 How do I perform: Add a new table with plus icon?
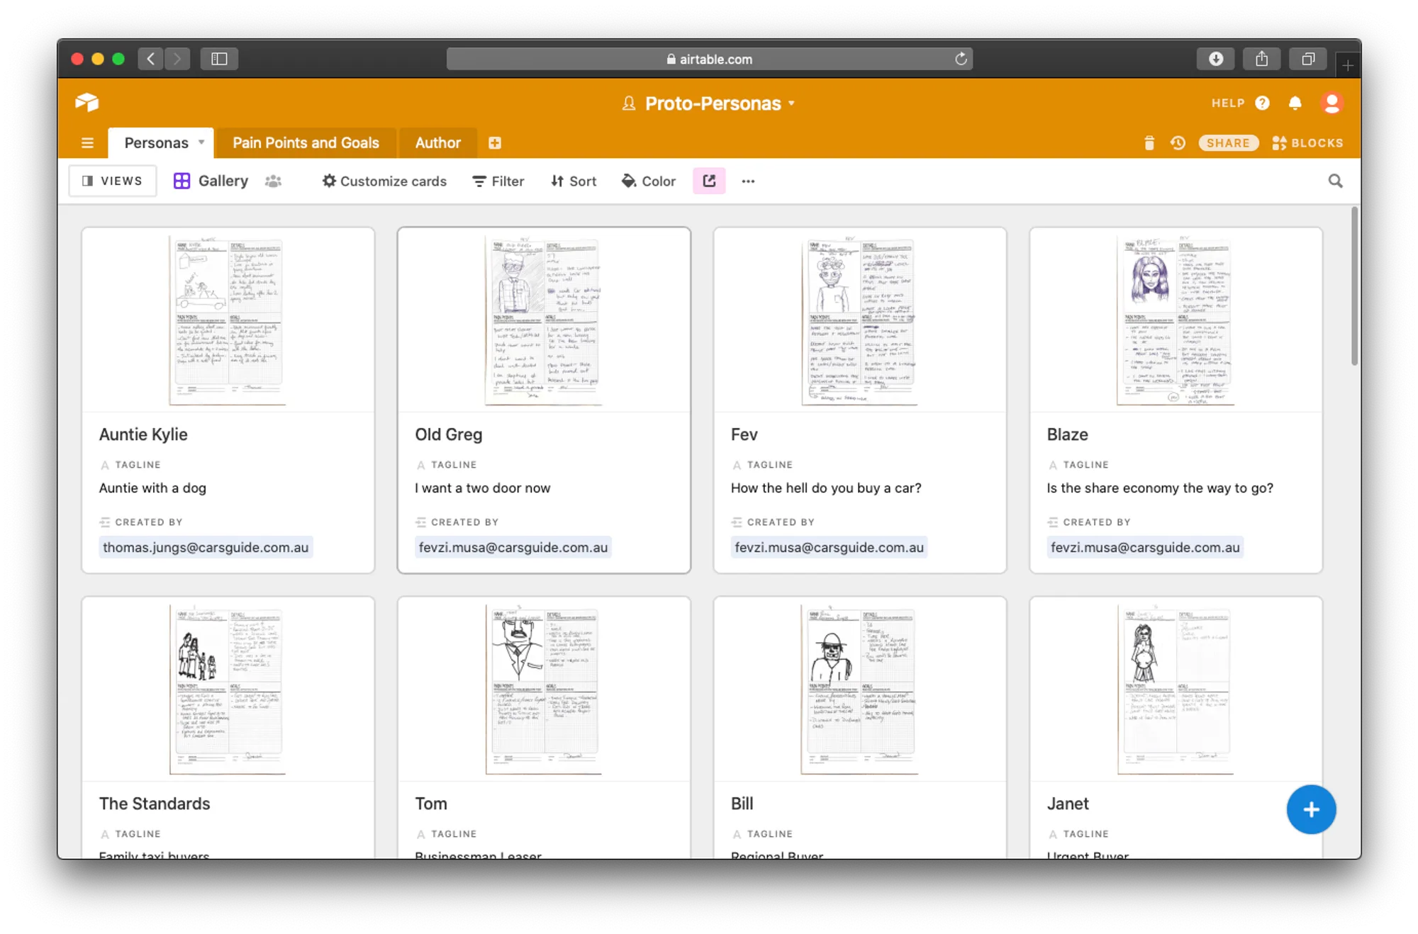(x=495, y=143)
